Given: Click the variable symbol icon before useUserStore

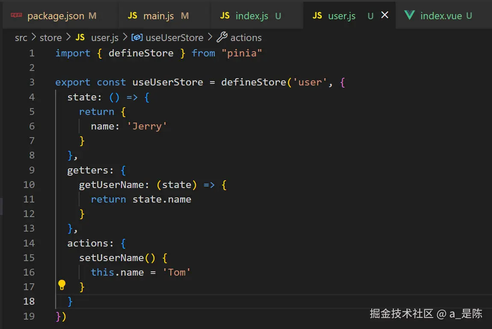Looking at the screenshot, I should 137,38.
